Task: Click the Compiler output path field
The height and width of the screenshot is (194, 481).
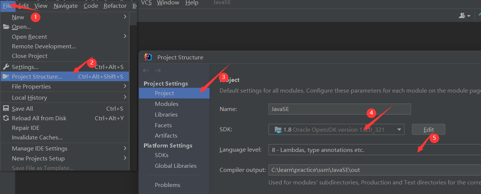Action: pos(374,170)
